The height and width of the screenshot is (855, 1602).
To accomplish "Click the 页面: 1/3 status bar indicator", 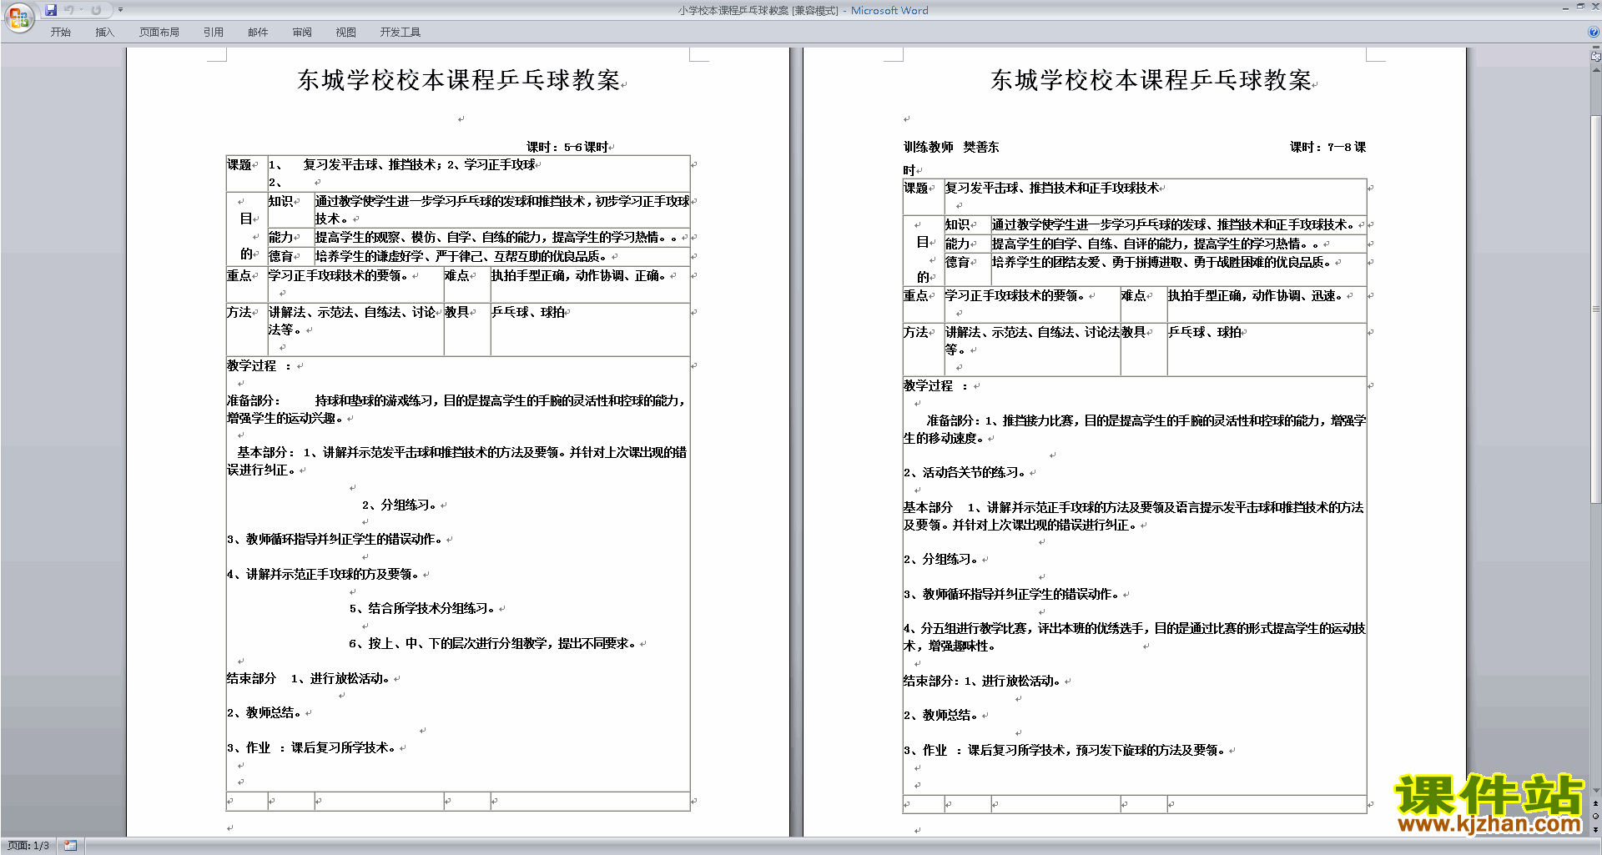I will tap(28, 846).
